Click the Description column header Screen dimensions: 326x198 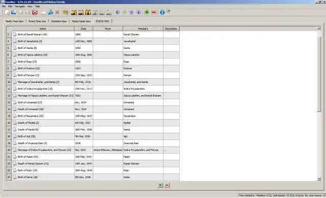pyautogui.click(x=171, y=29)
